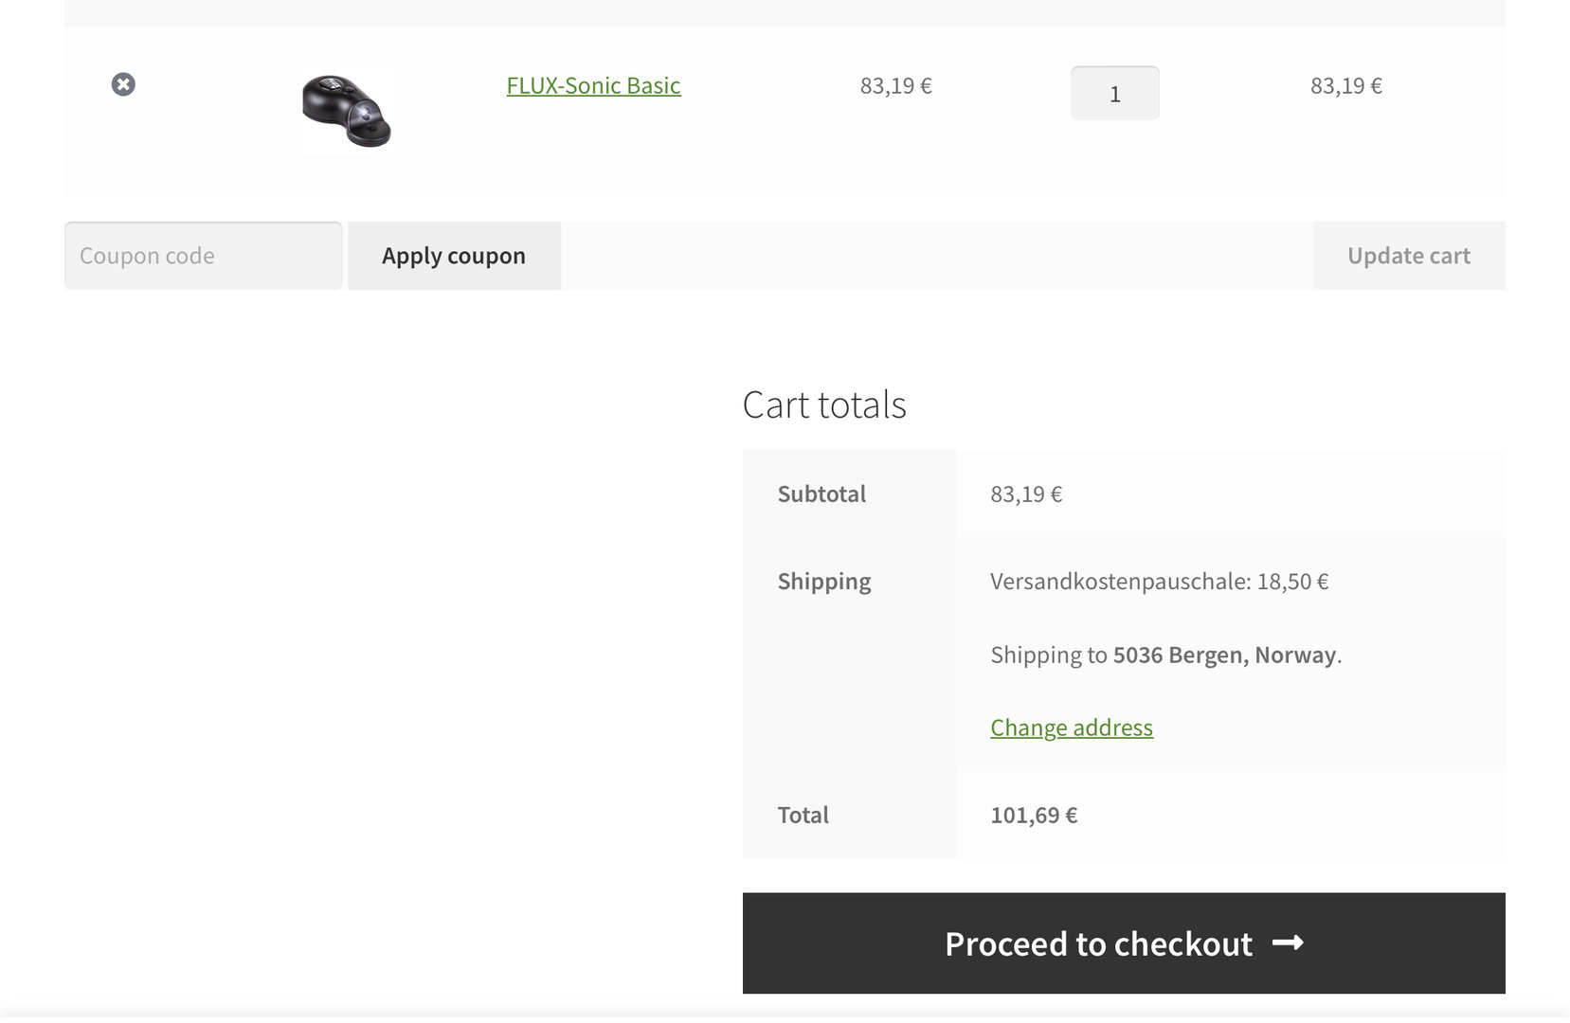The height and width of the screenshot is (1023, 1570).
Task: Click the Versandkostenpauschale 18,50 € shipping rate
Action: tap(1159, 581)
